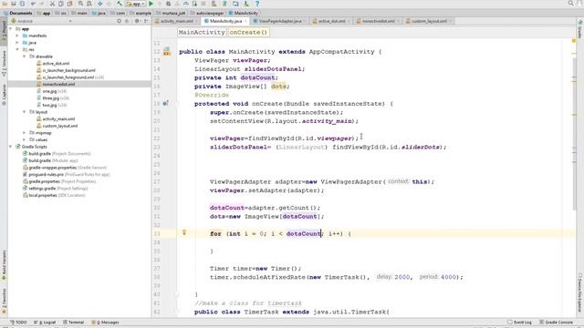Open the TODO tool window
The height and width of the screenshot is (328, 584).
point(18,323)
